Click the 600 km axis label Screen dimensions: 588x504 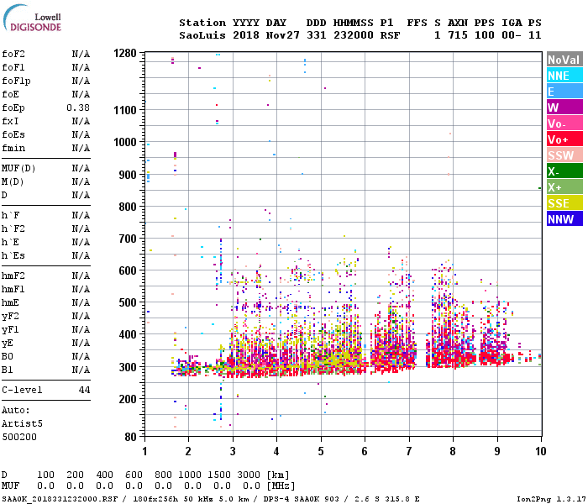click(x=128, y=270)
